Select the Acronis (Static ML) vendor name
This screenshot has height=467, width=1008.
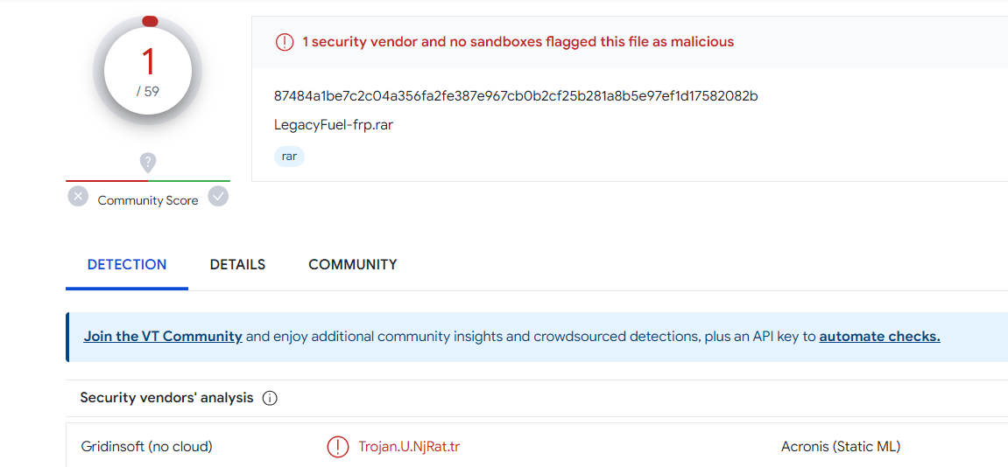pyautogui.click(x=841, y=447)
